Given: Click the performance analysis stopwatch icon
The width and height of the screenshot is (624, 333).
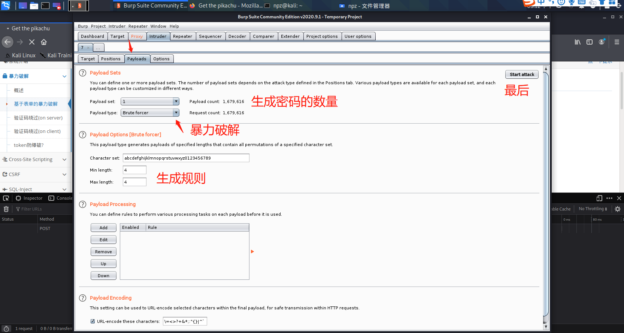Looking at the screenshot, I should [6, 329].
